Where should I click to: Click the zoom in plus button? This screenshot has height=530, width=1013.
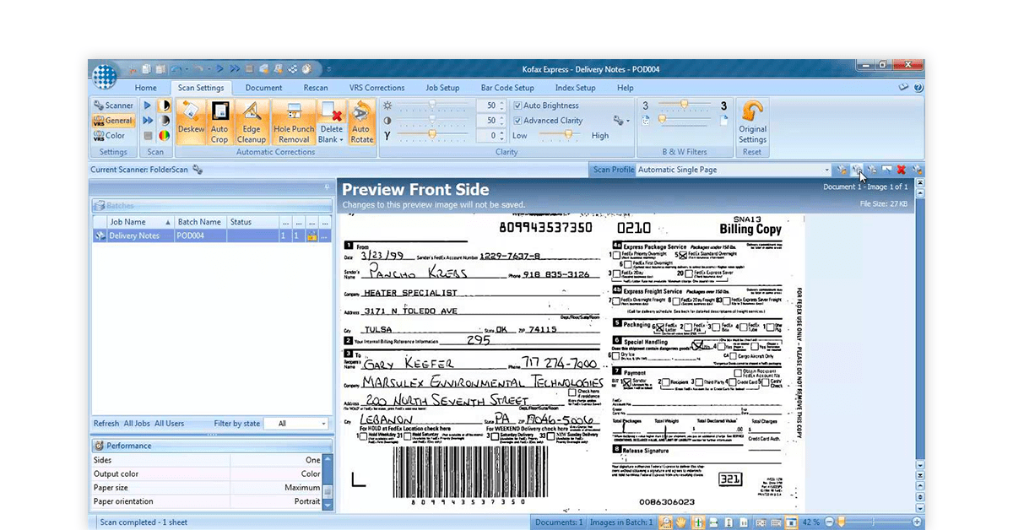pos(917,522)
